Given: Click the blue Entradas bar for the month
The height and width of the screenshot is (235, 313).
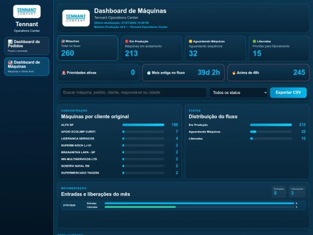Looking at the screenshot, I should click(199, 204).
